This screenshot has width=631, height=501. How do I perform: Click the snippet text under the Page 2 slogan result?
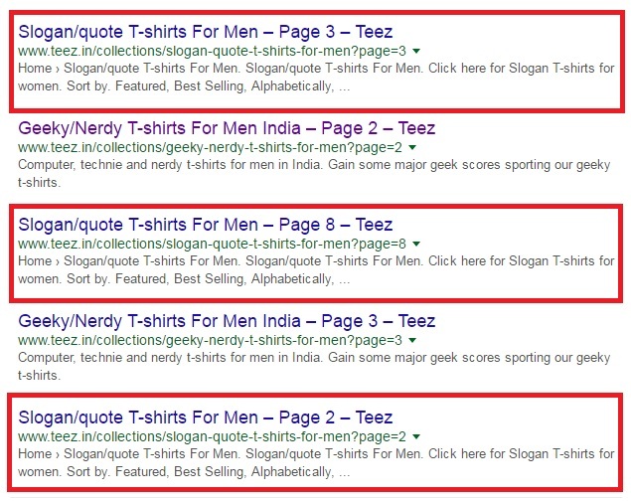316,462
